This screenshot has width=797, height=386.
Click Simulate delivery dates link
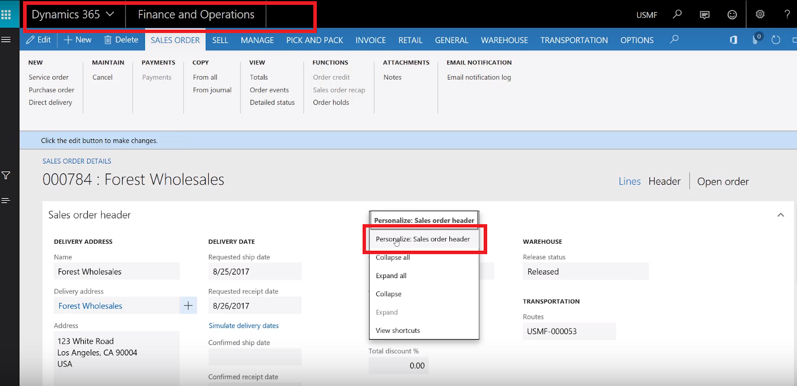click(244, 326)
